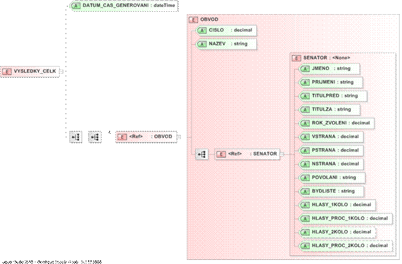Select the ROK_ZVOLENI decimal attribute
This screenshot has width=402, height=264.
point(337,123)
